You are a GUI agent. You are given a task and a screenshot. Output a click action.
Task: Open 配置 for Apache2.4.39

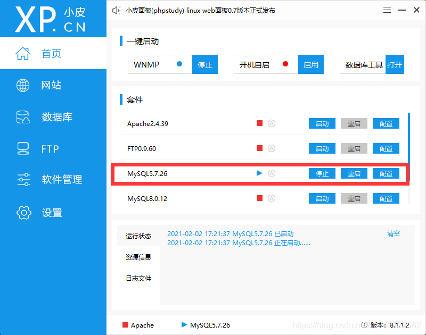click(386, 123)
